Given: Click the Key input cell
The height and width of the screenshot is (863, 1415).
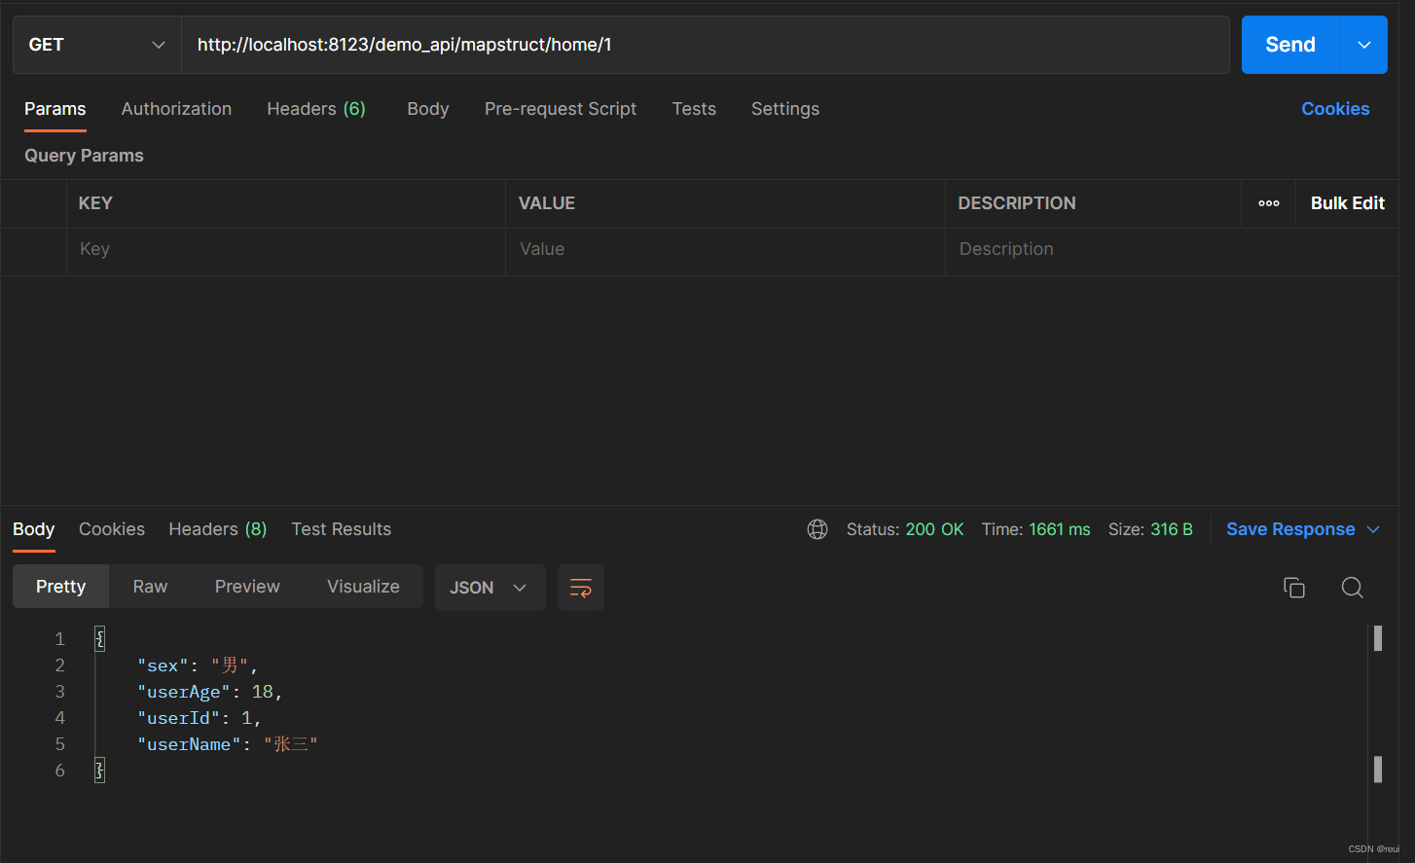Looking at the screenshot, I should click(x=286, y=250).
